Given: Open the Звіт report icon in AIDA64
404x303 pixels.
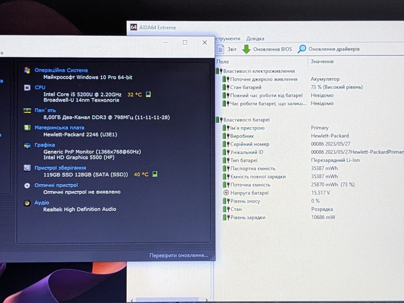Looking at the screenshot, I should pyautogui.click(x=220, y=49).
